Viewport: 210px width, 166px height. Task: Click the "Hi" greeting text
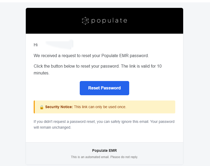36,45
